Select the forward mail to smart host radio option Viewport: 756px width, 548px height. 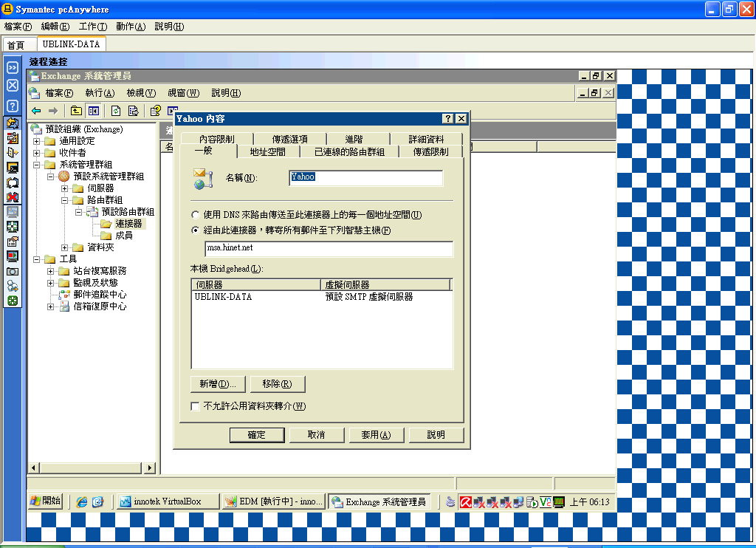tap(195, 230)
